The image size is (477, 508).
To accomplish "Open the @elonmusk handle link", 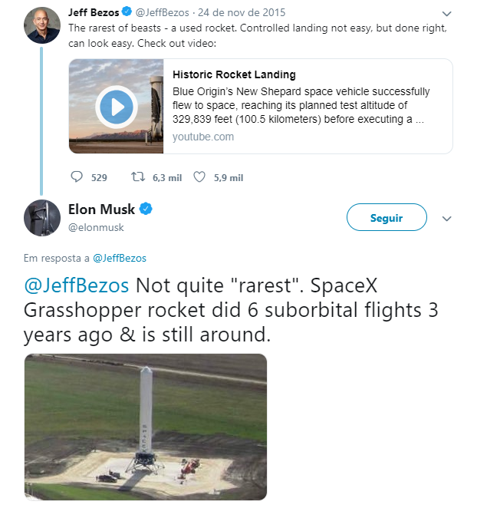I will [x=96, y=227].
